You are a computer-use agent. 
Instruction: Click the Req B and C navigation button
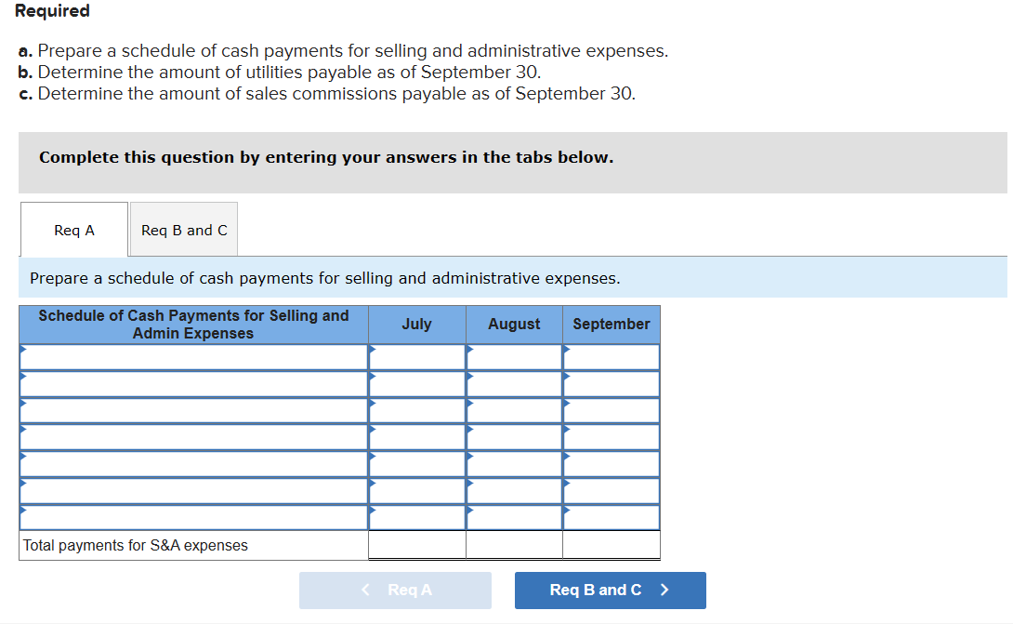pyautogui.click(x=610, y=590)
